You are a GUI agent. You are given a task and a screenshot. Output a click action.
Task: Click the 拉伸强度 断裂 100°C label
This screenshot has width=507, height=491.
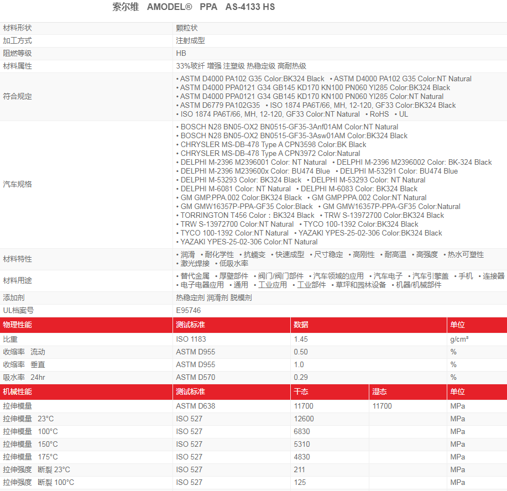click(x=39, y=483)
